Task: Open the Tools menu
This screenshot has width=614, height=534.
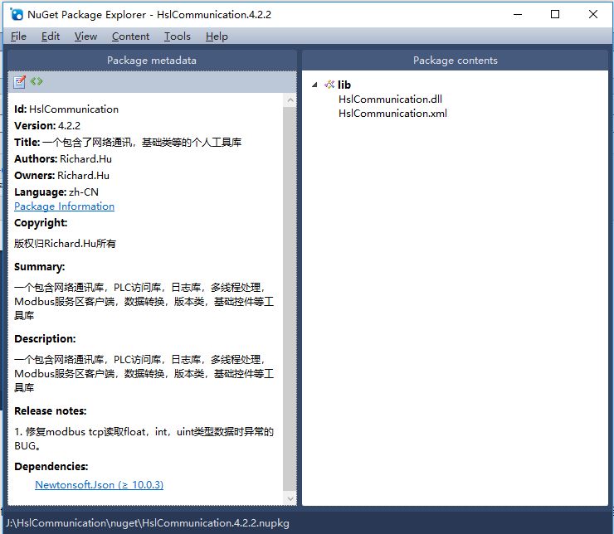Action: (177, 36)
